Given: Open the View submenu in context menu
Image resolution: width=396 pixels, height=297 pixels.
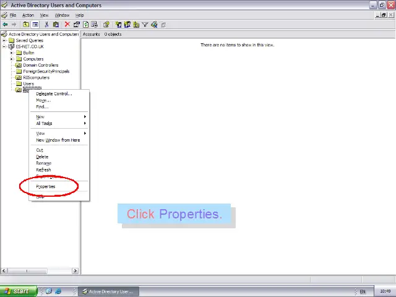Looking at the screenshot, I should coord(59,134).
